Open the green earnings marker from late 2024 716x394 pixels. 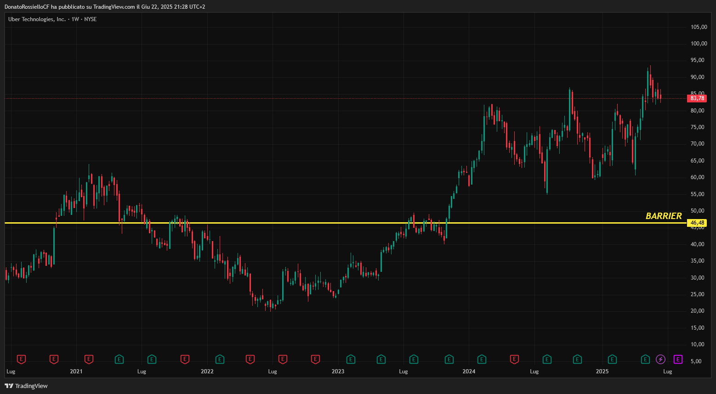577,359
